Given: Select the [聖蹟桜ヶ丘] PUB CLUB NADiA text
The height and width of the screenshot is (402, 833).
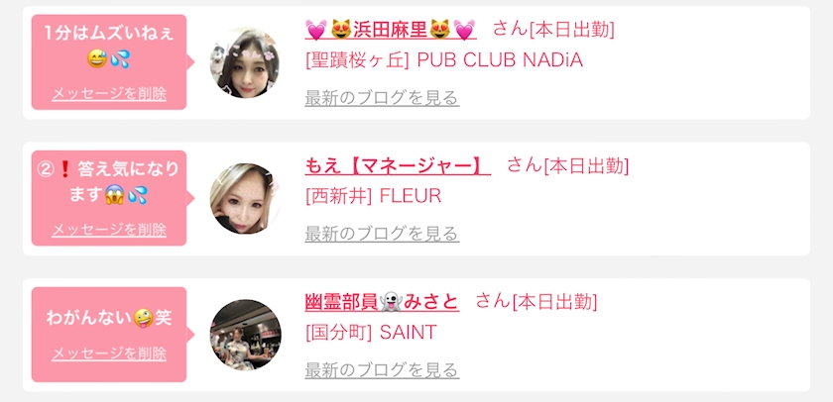Looking at the screenshot, I should point(444,60).
